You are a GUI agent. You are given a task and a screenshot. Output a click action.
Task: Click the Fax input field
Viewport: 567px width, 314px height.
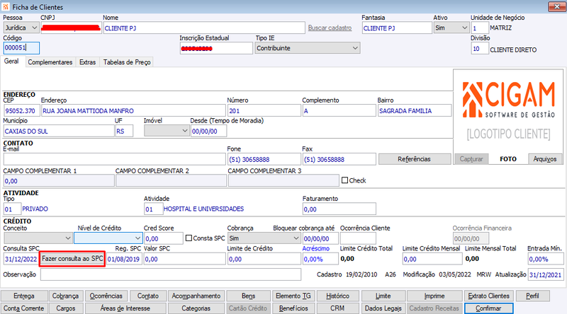pyautogui.click(x=339, y=159)
